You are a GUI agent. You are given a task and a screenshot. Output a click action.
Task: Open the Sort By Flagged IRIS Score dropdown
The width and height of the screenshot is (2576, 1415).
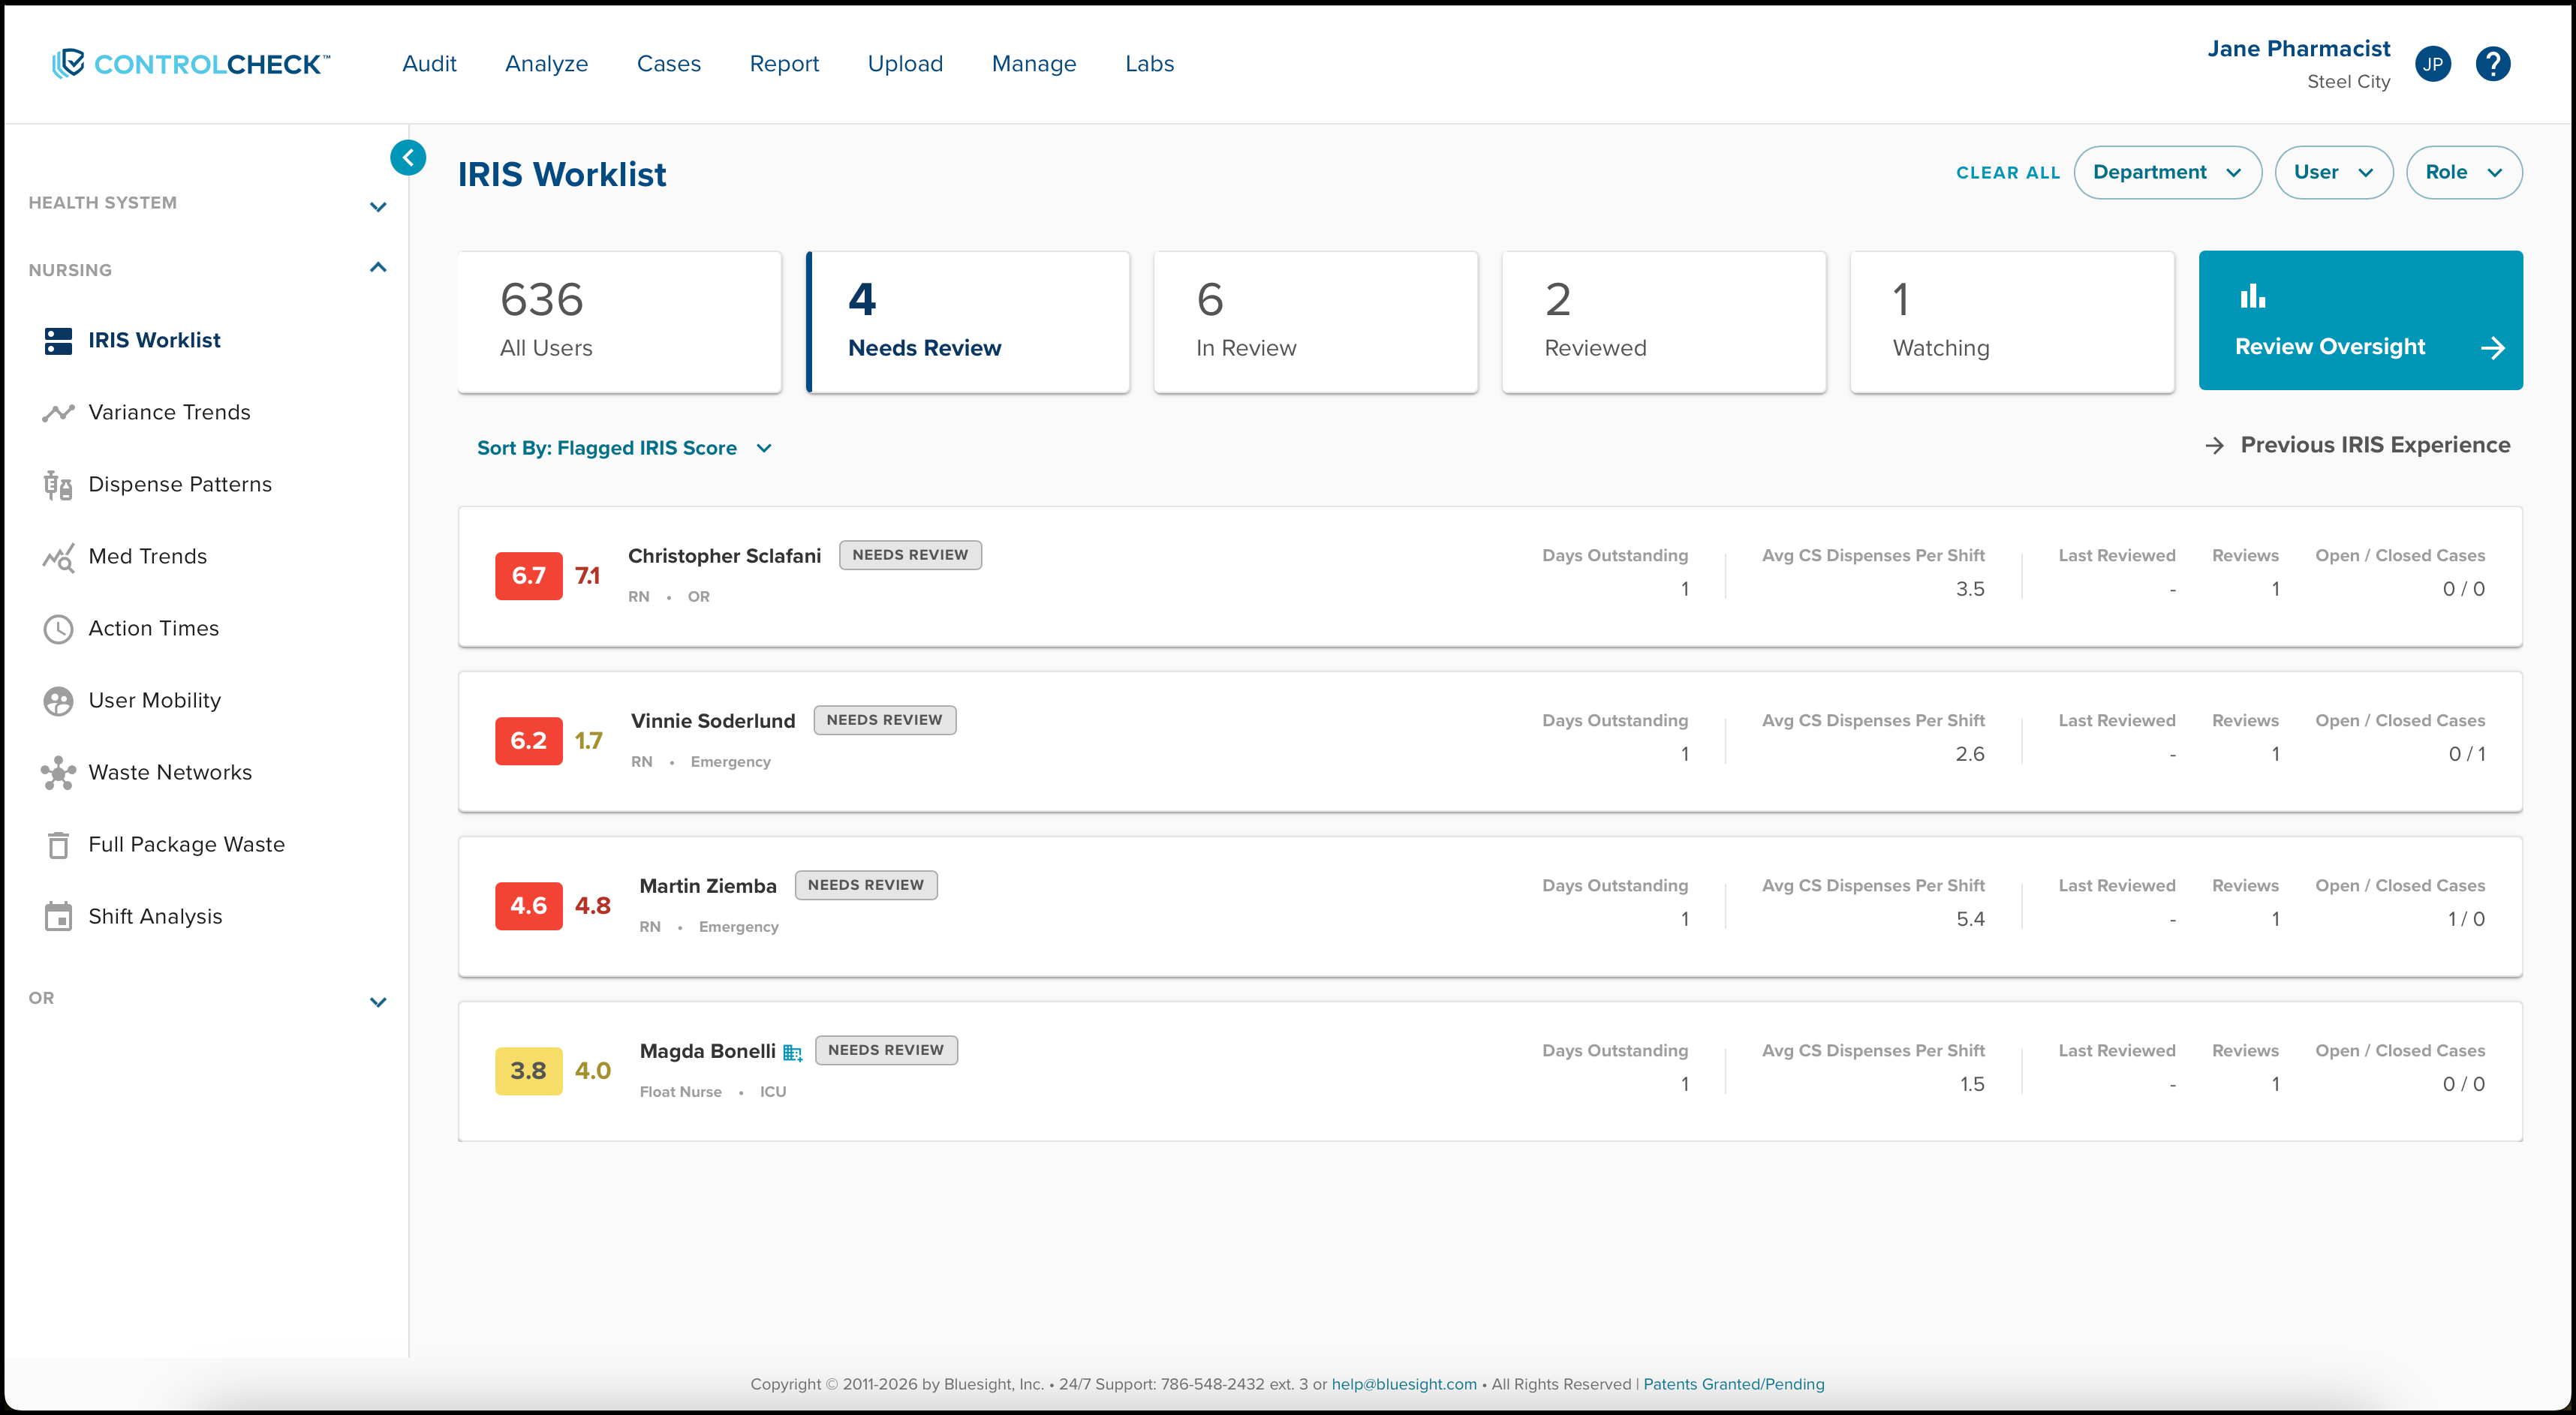pos(624,448)
